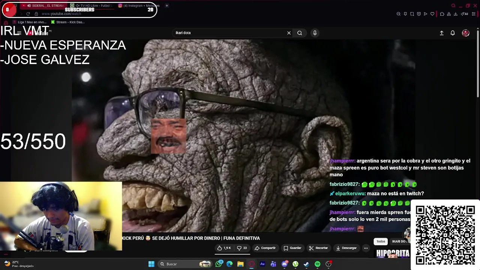Click the pin icon in browser toolbar
Viewport: 480px width, 270px height.
(405, 14)
